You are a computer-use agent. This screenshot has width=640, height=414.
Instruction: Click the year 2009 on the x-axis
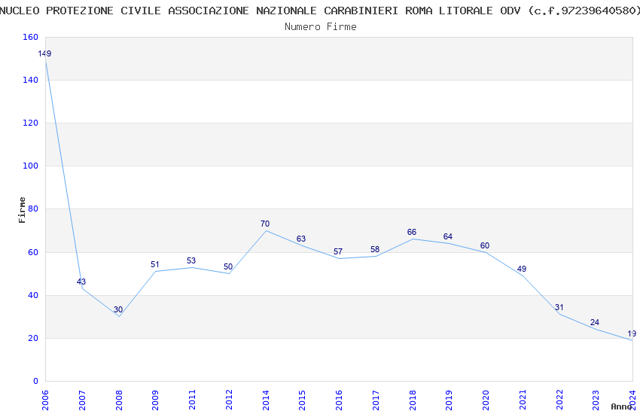(156, 400)
